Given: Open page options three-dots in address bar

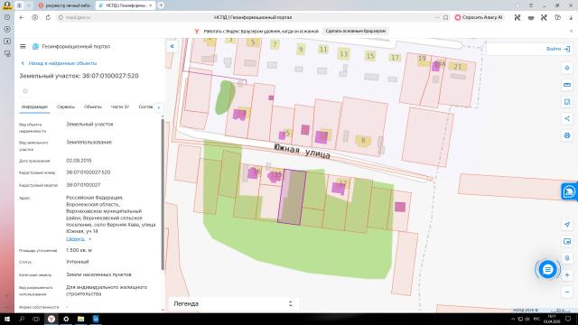Looking at the screenshot, I should tap(437, 17).
